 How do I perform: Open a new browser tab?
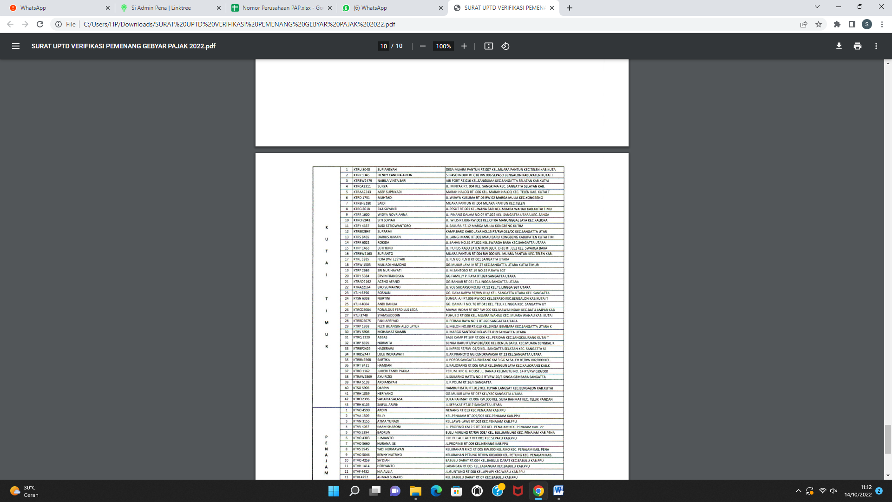[569, 8]
